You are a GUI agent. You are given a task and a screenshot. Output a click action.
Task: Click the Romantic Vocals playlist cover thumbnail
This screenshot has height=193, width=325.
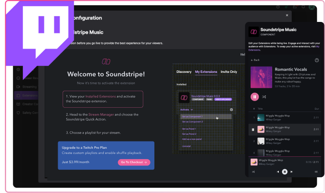tap(261, 77)
